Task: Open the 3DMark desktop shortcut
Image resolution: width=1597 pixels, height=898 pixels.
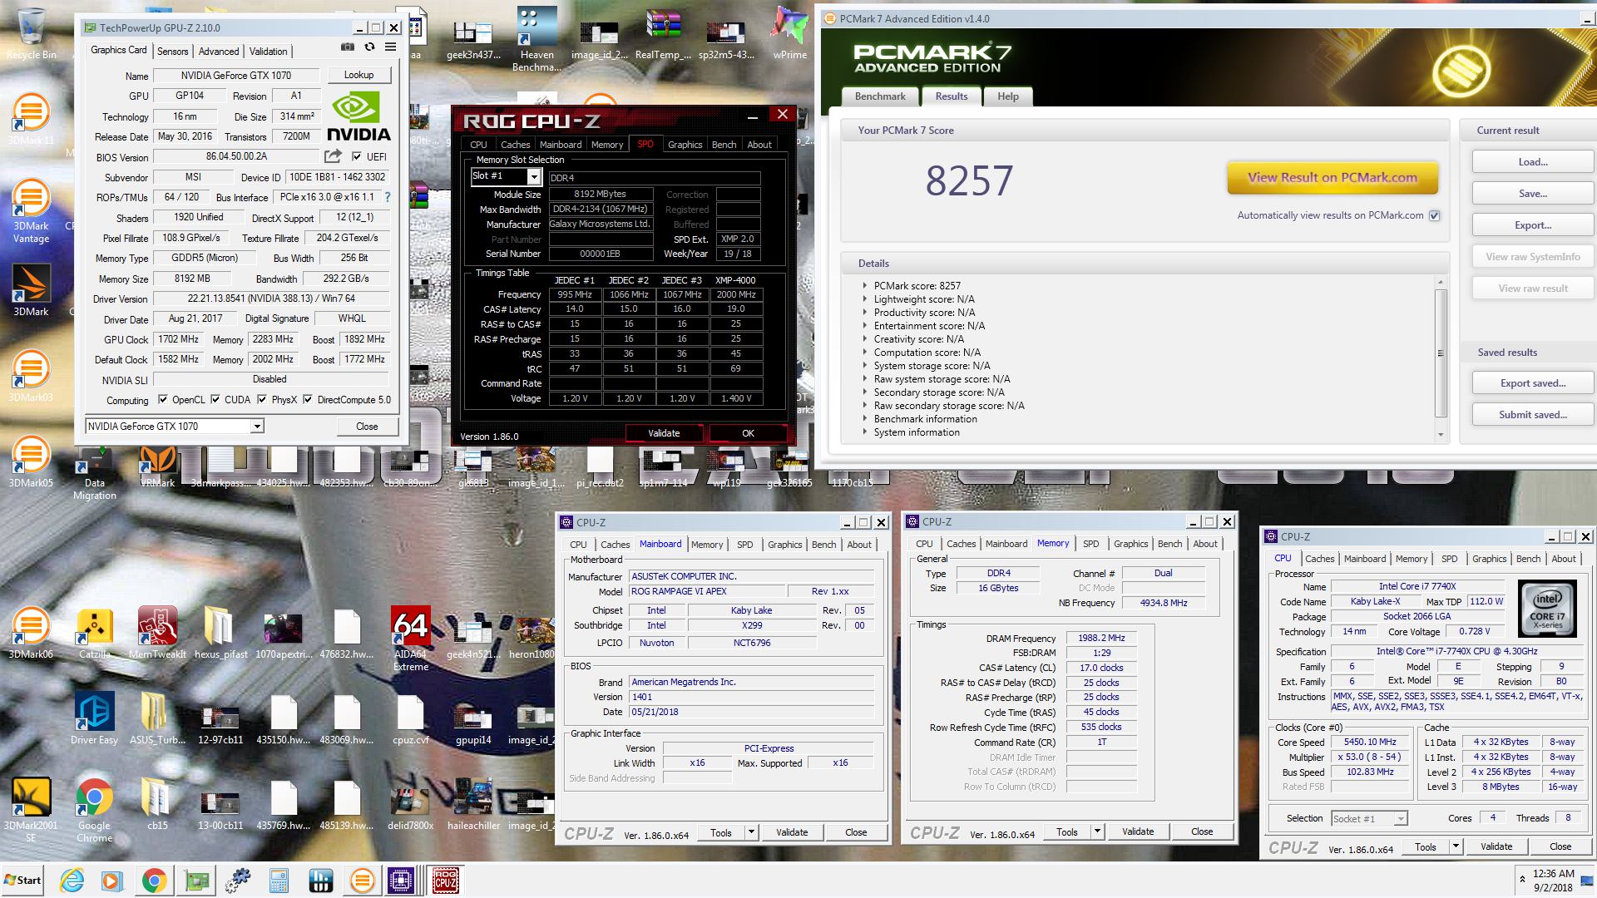Action: click(31, 291)
